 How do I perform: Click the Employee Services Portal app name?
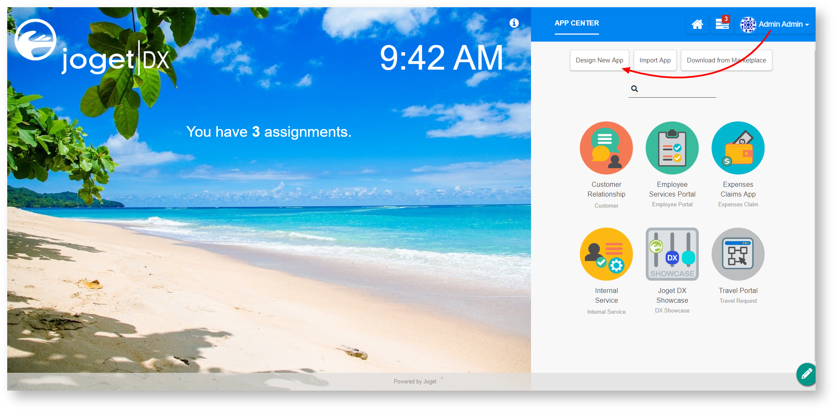tap(672, 189)
